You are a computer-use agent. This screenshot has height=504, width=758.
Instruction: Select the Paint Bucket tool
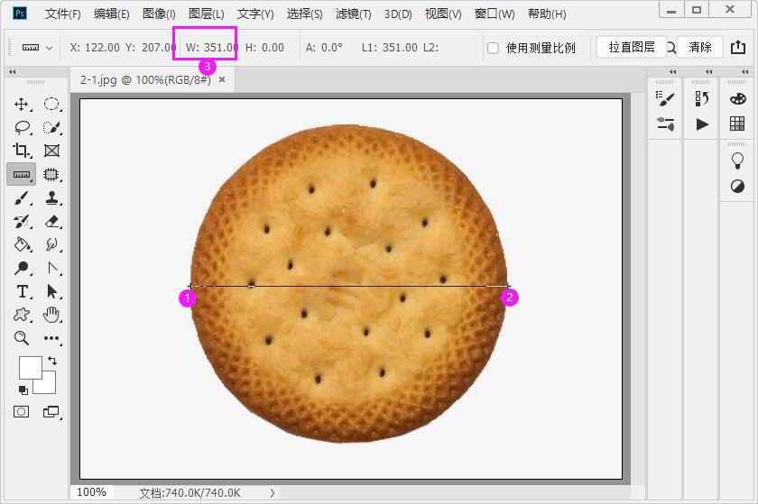coord(23,244)
